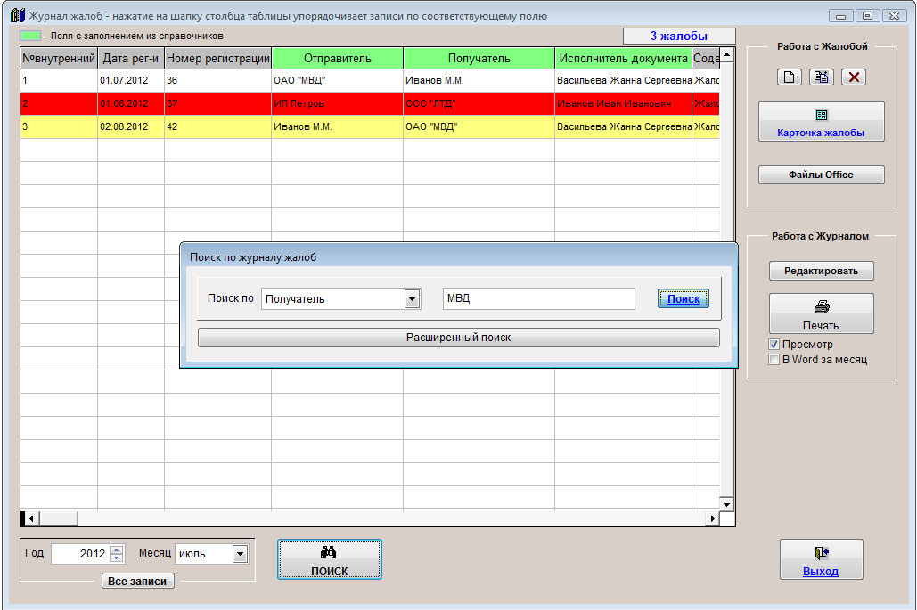Select horizontal scrollbar thumb

[x=59, y=518]
